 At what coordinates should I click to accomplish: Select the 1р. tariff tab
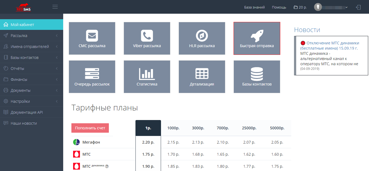(148, 128)
